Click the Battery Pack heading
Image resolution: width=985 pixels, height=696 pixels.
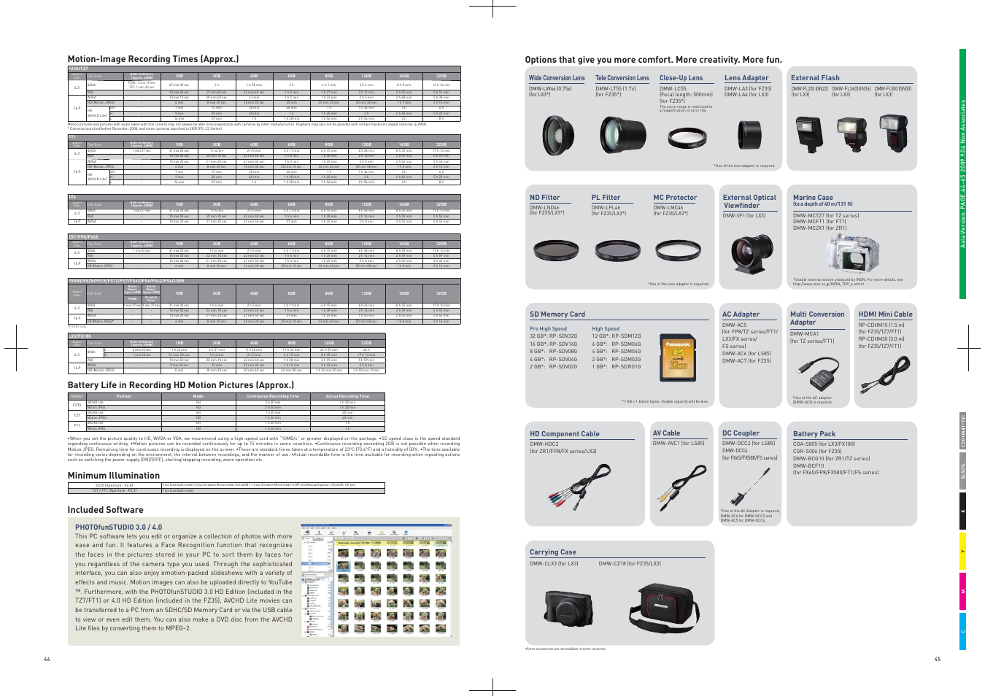tap(814, 434)
